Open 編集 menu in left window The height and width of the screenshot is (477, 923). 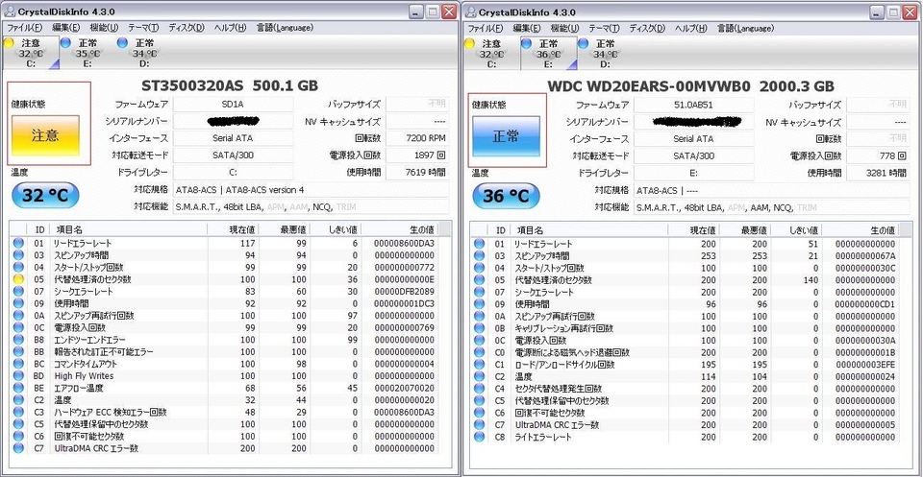tap(65, 27)
